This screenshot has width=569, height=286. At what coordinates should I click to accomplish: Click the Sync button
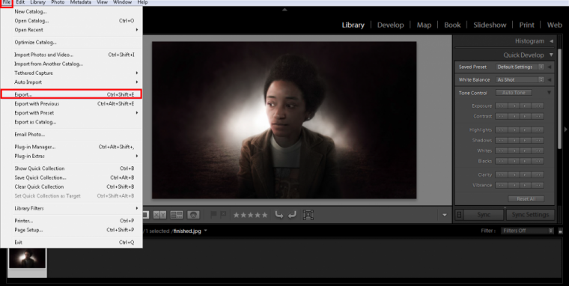(484, 215)
